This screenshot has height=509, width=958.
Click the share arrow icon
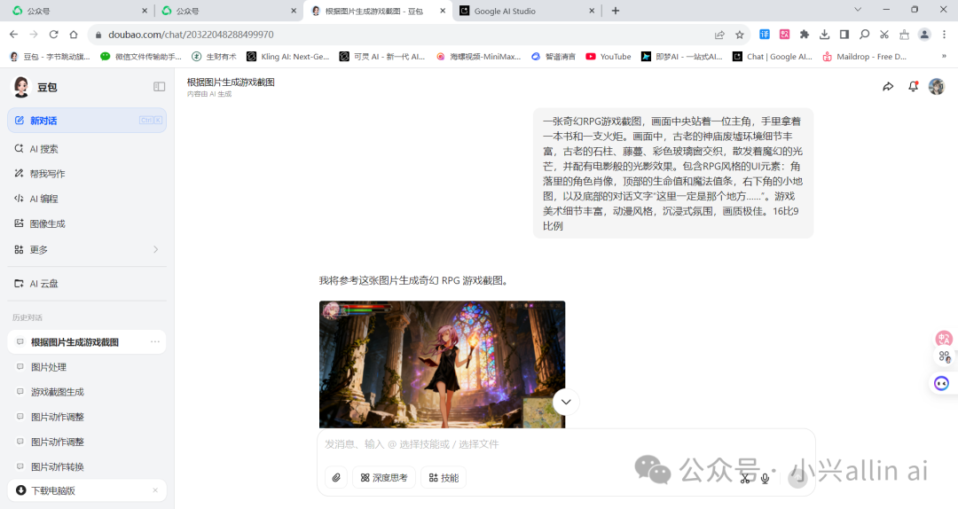[888, 87]
